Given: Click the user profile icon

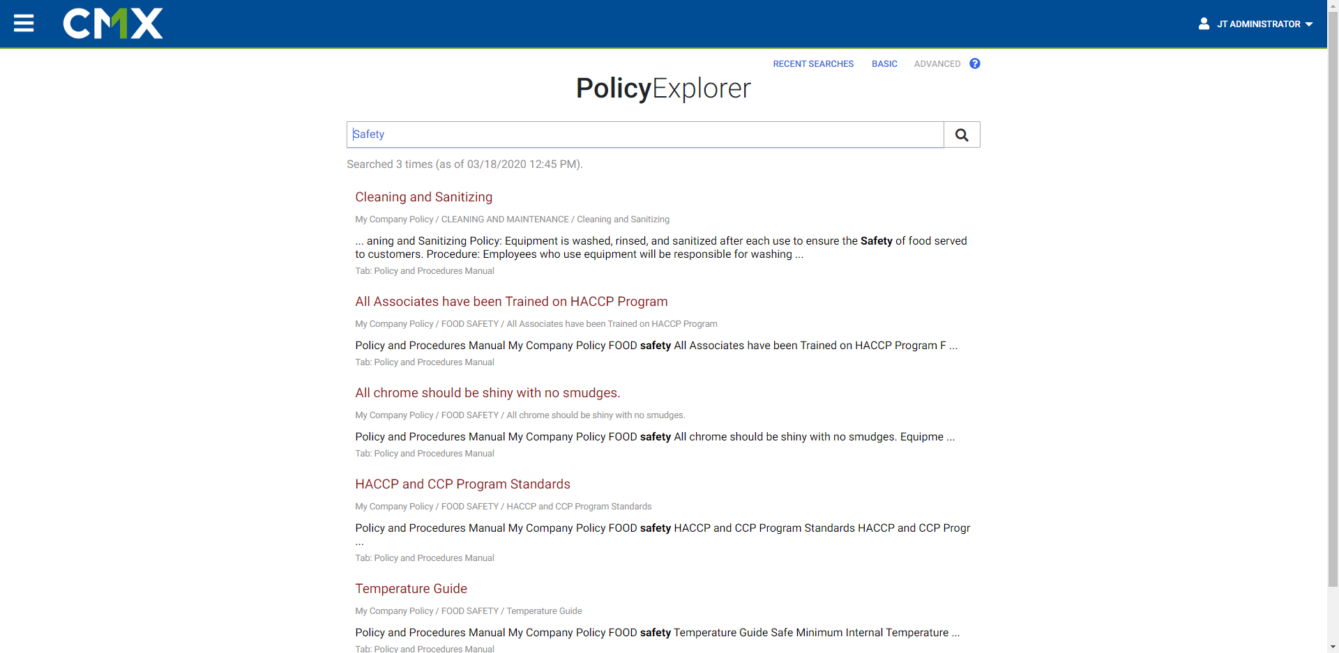Looking at the screenshot, I should click(1204, 24).
